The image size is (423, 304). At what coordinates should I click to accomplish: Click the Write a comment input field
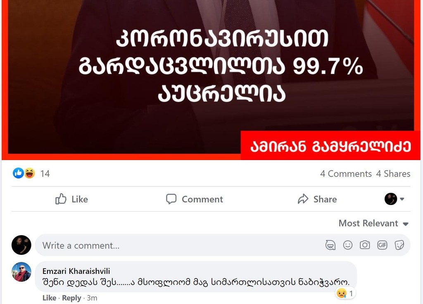(178, 245)
